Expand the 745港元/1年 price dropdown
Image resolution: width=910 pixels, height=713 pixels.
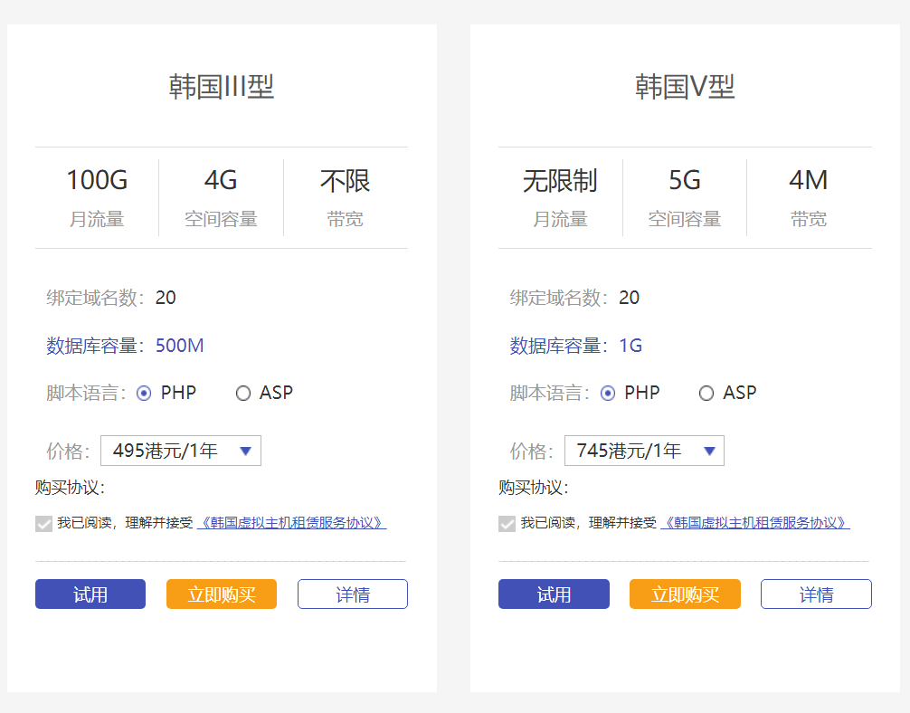(644, 451)
